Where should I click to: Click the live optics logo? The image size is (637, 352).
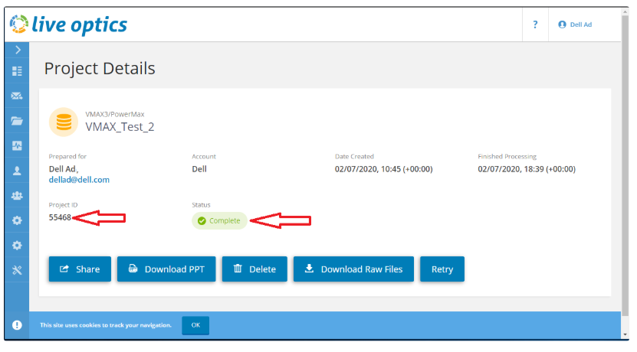click(68, 24)
